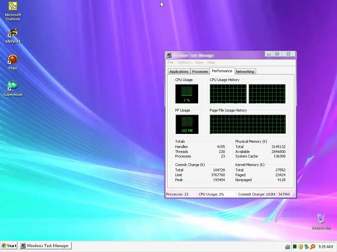Click the Task Manager title bar icon

(x=169, y=55)
